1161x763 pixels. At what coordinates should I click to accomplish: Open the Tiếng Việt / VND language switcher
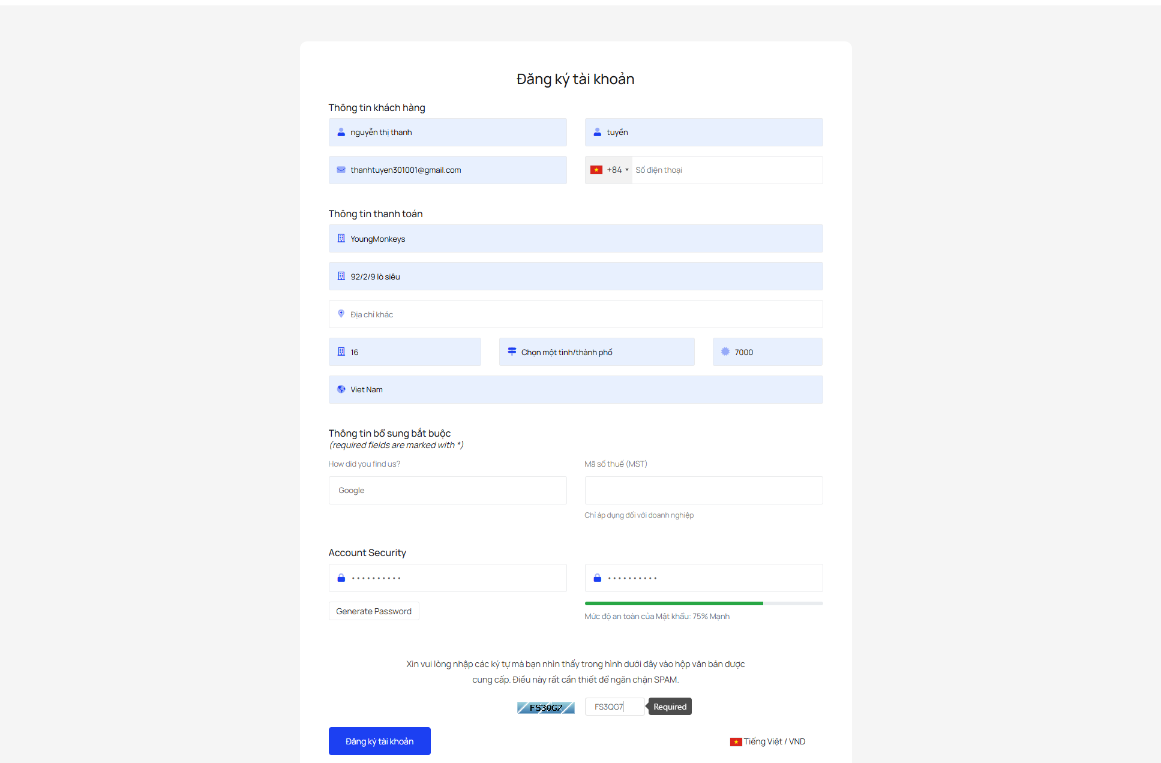click(768, 742)
